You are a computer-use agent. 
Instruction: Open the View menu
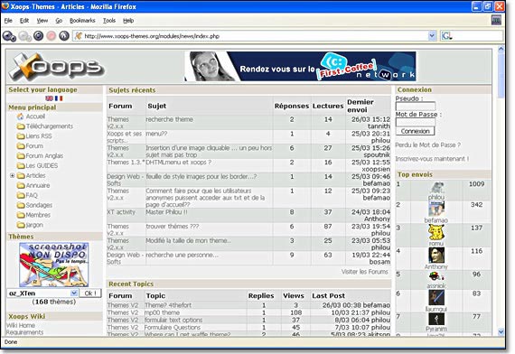42,21
